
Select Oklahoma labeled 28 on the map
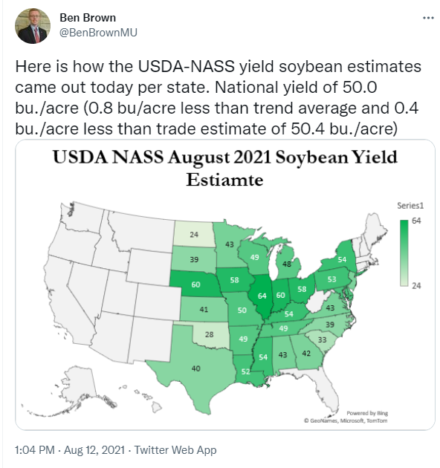(x=209, y=334)
